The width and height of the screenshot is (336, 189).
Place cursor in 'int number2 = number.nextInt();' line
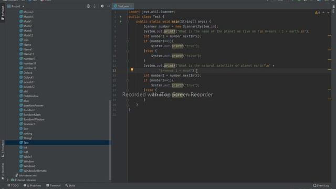click(x=173, y=76)
